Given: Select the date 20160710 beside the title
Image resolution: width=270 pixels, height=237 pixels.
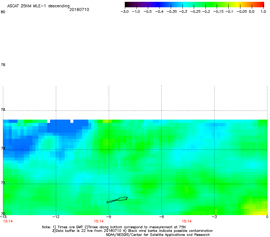Looking at the screenshot, I should pos(79,9).
